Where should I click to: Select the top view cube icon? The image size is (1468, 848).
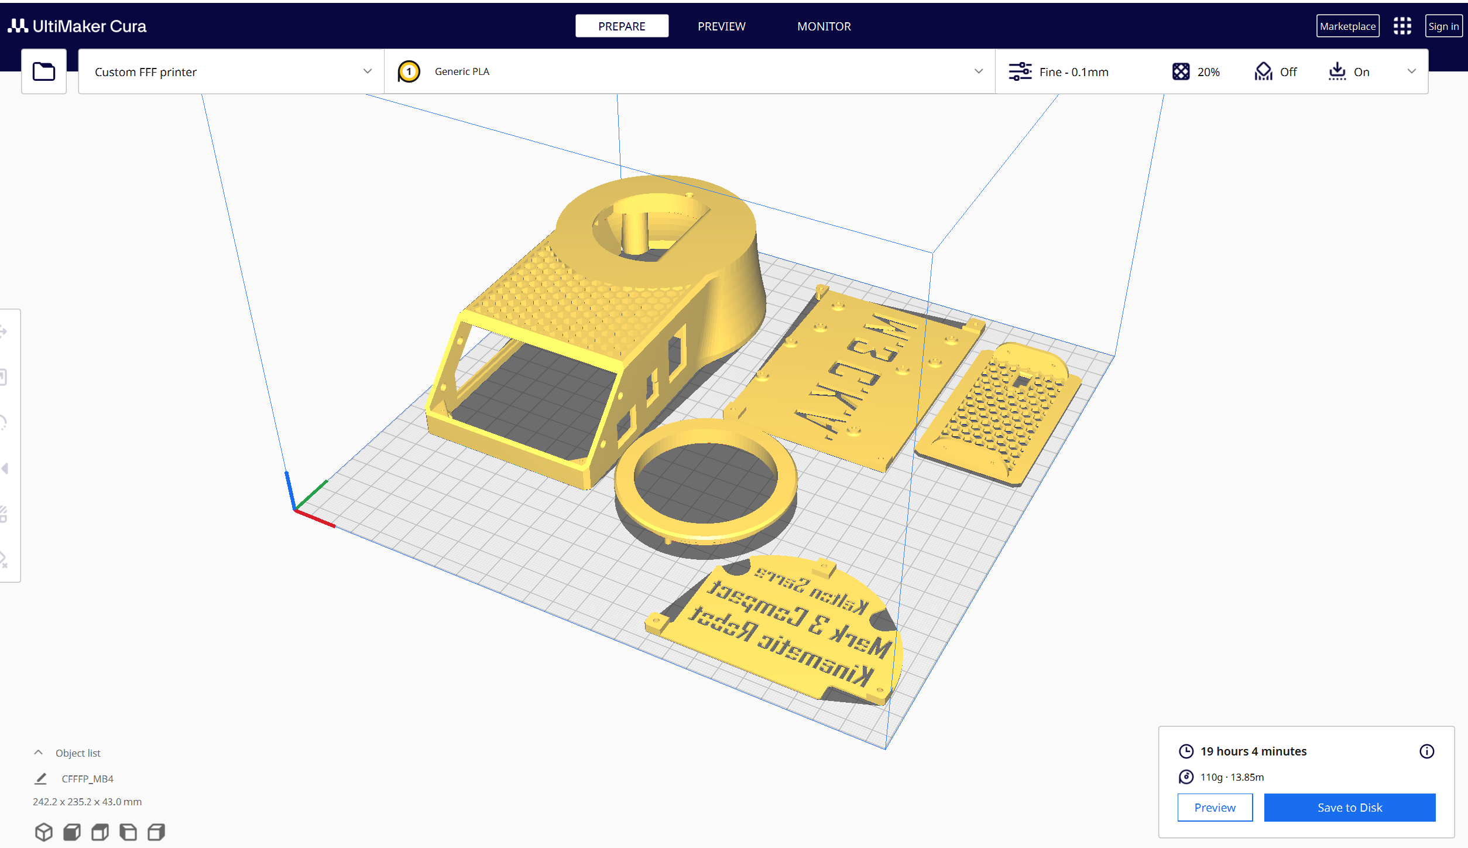tap(100, 832)
